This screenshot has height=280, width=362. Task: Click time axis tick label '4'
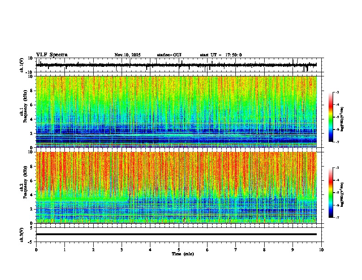click(150, 250)
